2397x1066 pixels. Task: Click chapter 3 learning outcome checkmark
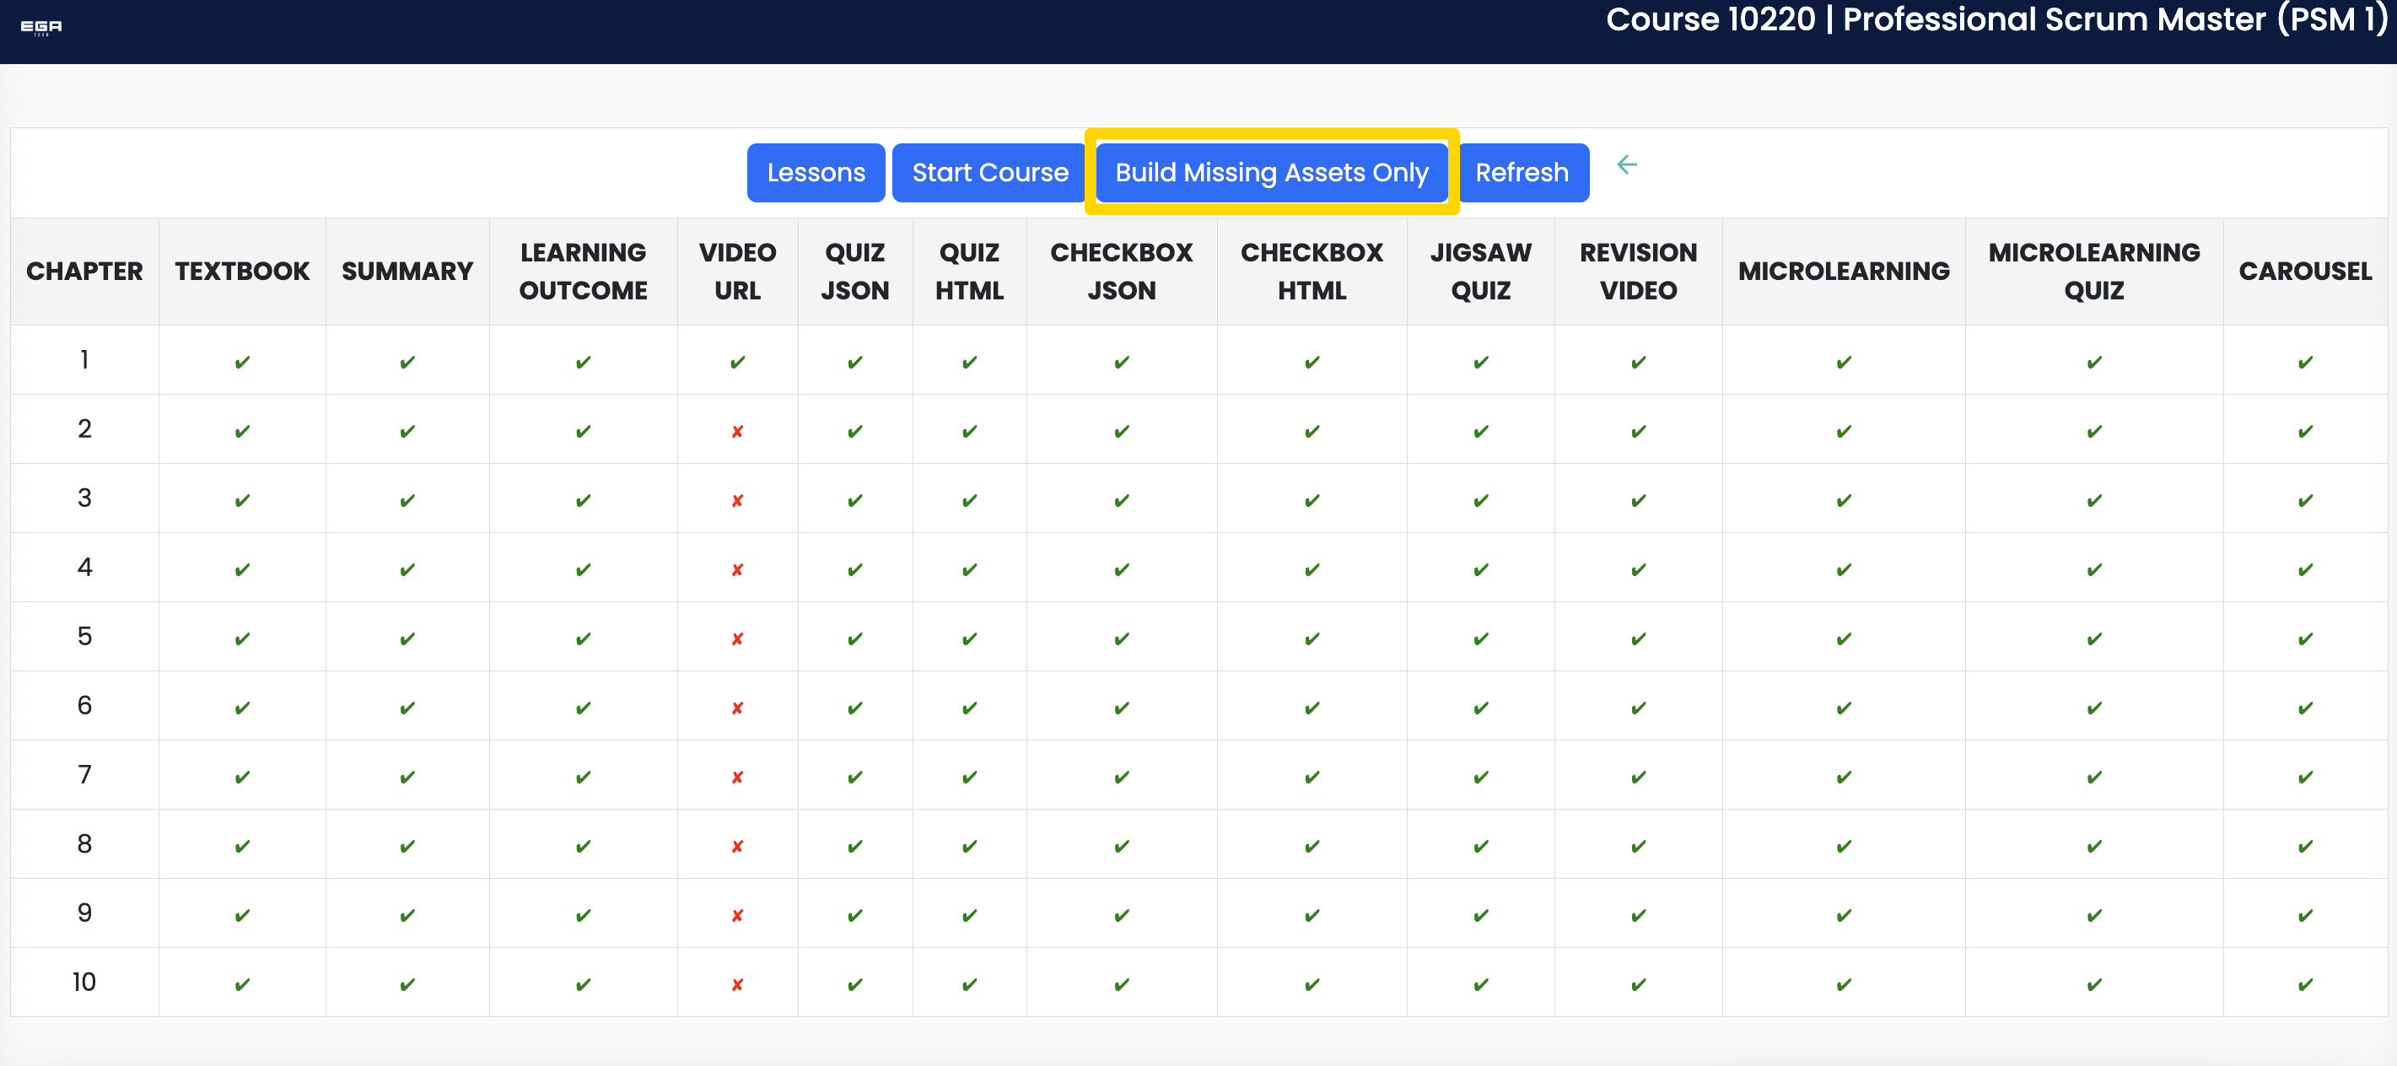point(583,501)
